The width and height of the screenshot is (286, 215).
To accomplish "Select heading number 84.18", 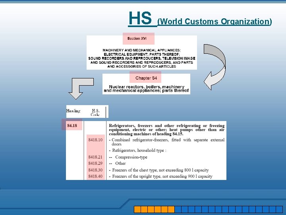I will pos(72,125).
